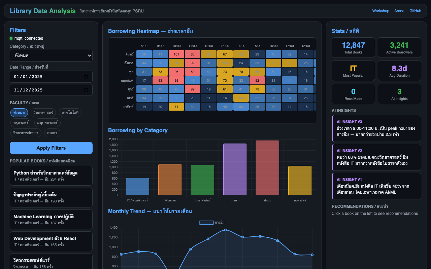Open the Category dropdown showing ทั้งหมด

click(51, 55)
